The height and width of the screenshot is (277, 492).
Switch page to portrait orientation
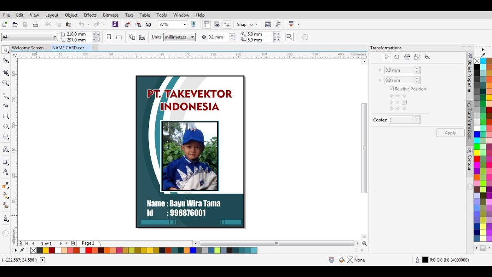109,37
